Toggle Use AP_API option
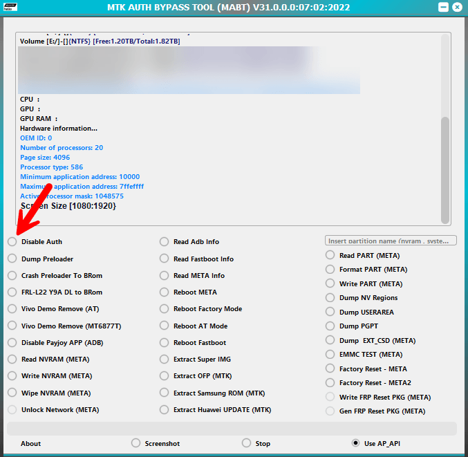468x457 pixels. (355, 443)
